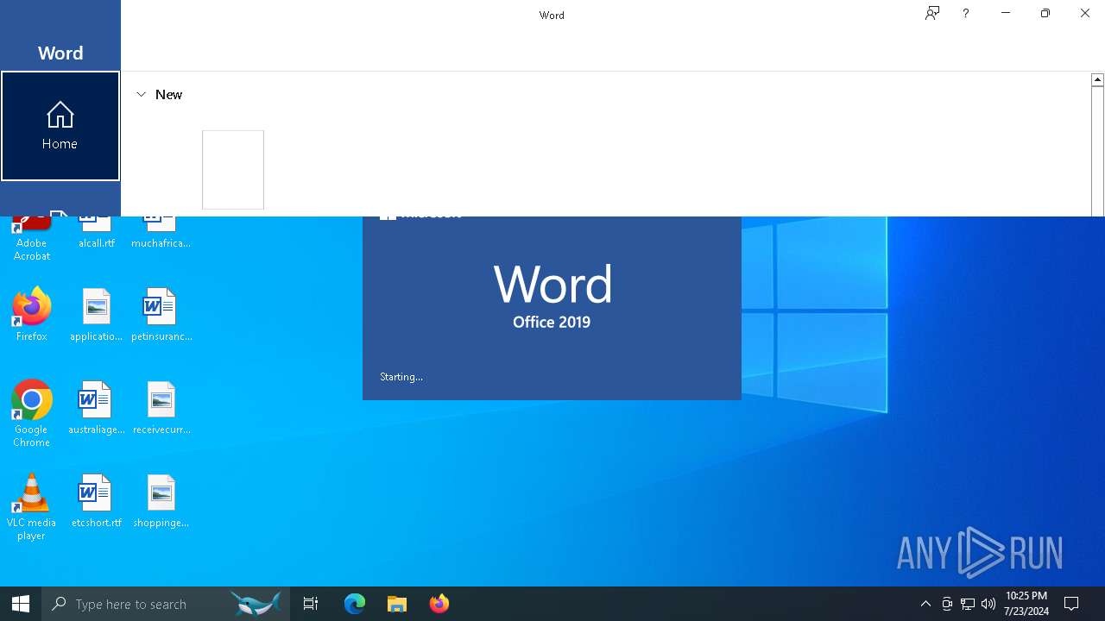Screen dimensions: 1105x621
Task: Show hidden system tray icons
Action: pyautogui.click(x=925, y=604)
